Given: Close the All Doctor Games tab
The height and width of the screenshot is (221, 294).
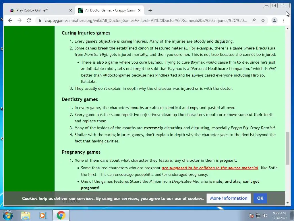Looking at the screenshot, I should (x=139, y=10).
